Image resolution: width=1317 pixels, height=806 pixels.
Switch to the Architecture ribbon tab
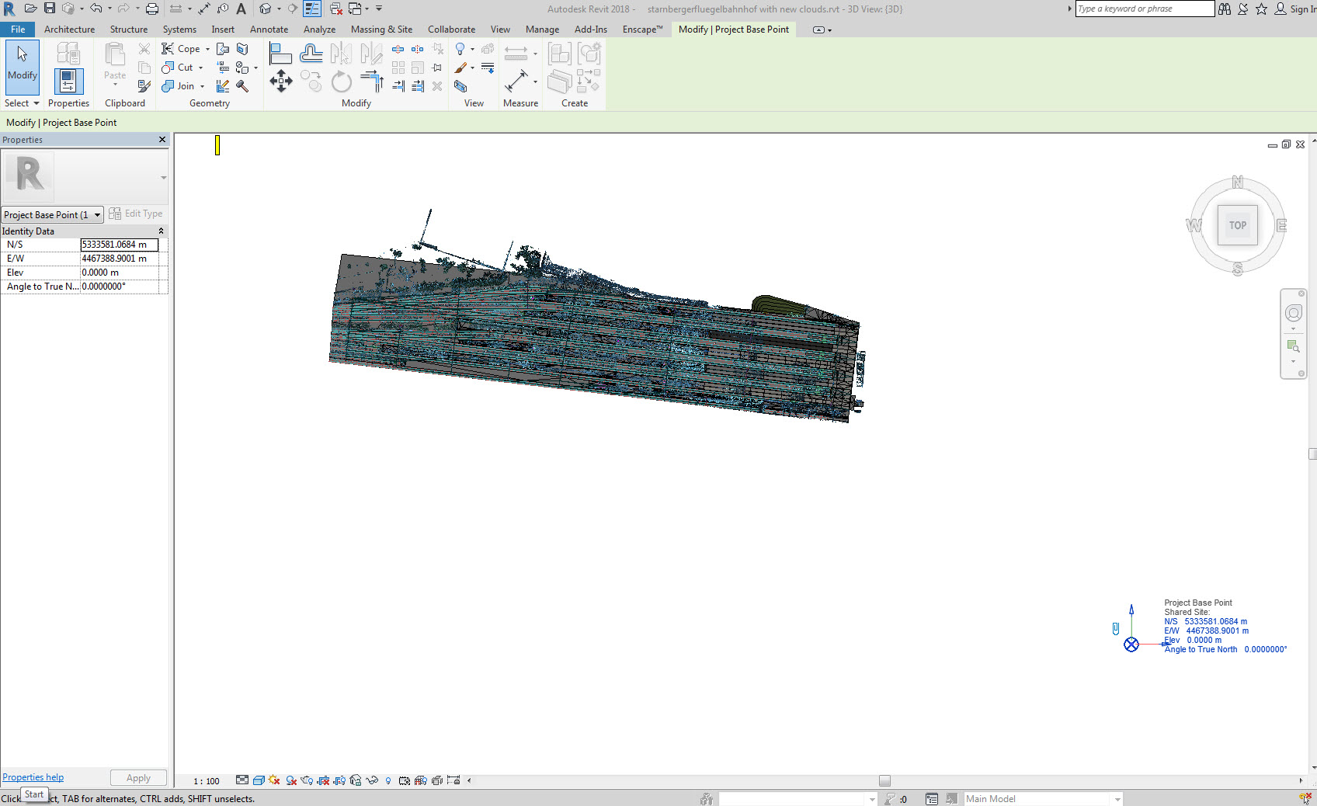coord(69,29)
